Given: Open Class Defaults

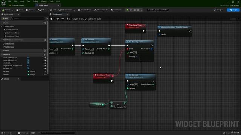Looking at the screenshot, I should tap(101, 10).
